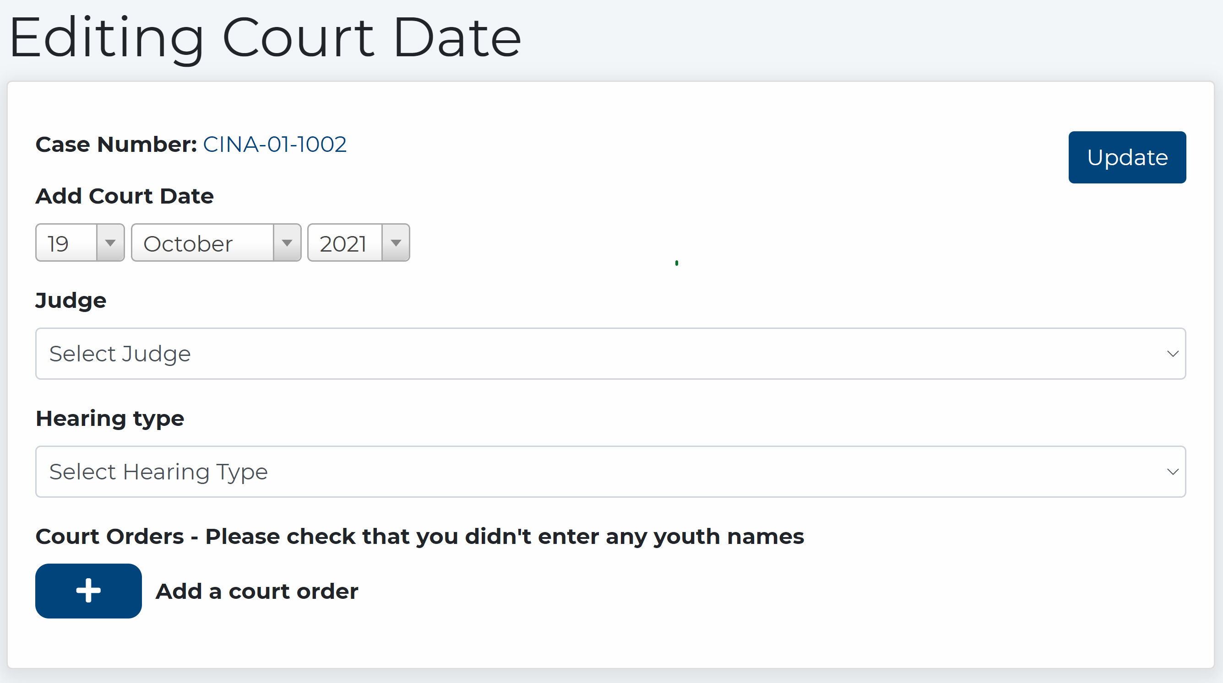Open the Select Judge dropdown
This screenshot has width=1223, height=683.
tap(608, 353)
